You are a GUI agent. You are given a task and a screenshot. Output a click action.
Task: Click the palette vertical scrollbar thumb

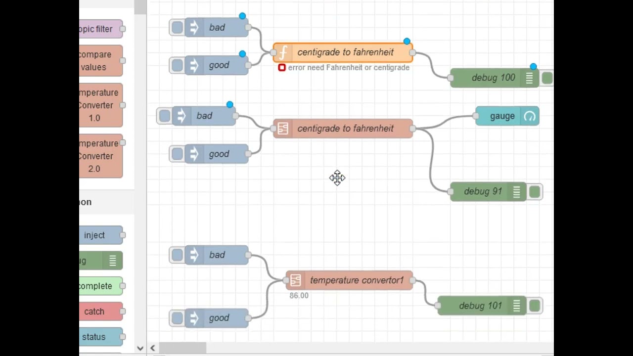[x=140, y=7]
